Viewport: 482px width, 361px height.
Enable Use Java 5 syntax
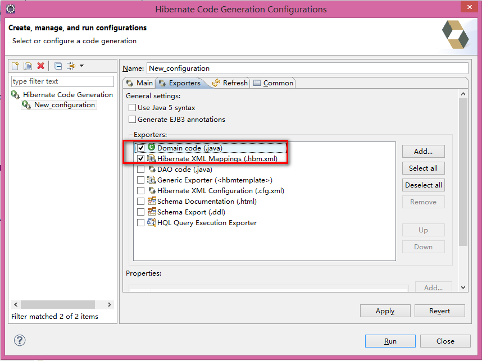[x=132, y=108]
